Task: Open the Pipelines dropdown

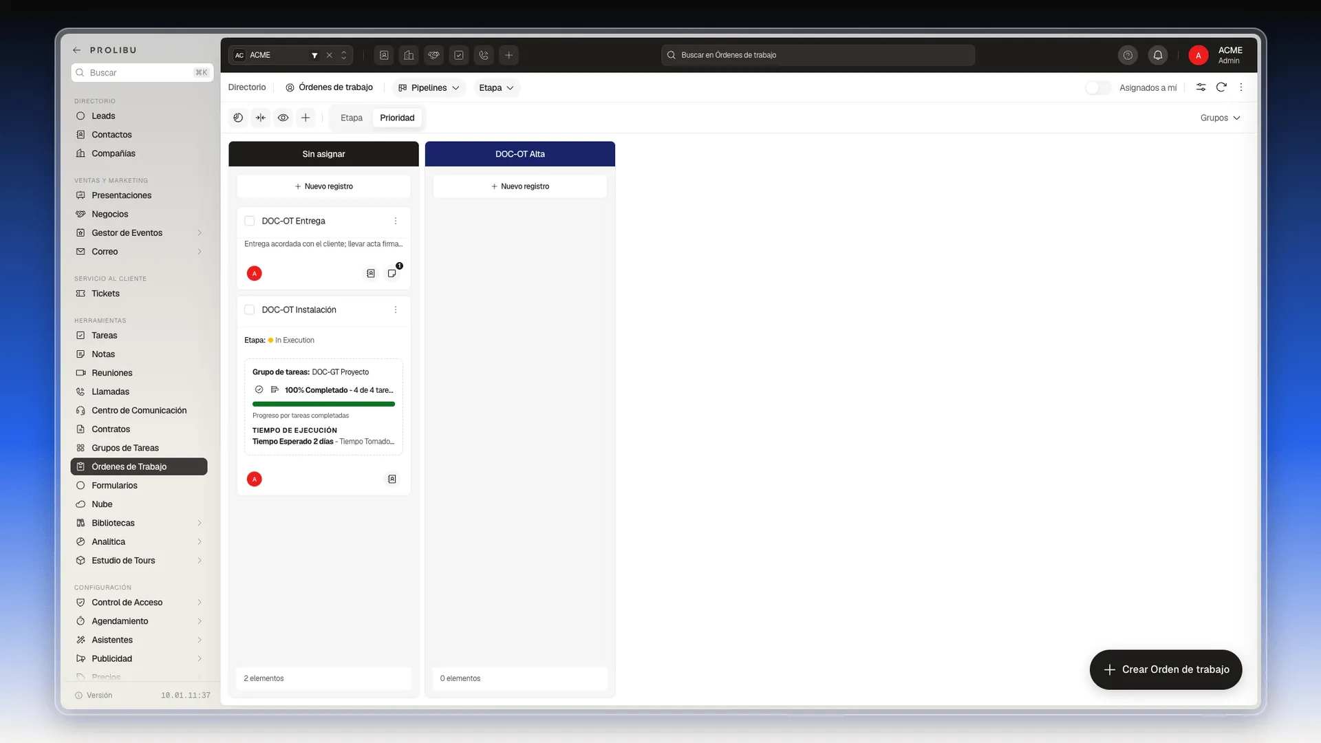Action: pos(429,87)
